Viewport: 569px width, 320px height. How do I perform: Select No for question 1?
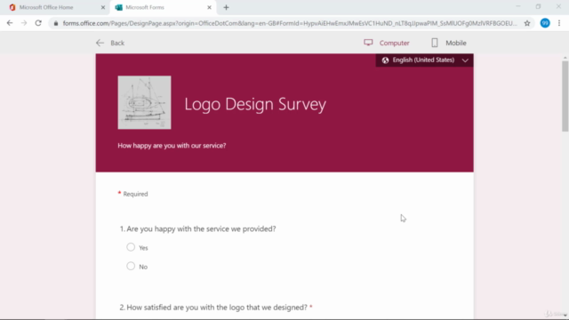pyautogui.click(x=131, y=266)
